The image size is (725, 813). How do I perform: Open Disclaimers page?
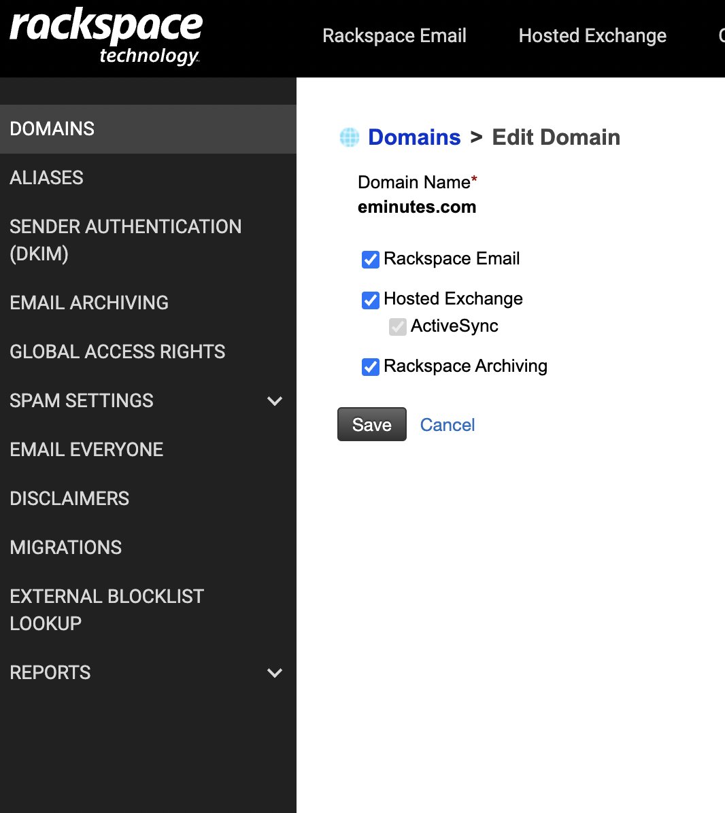point(148,499)
